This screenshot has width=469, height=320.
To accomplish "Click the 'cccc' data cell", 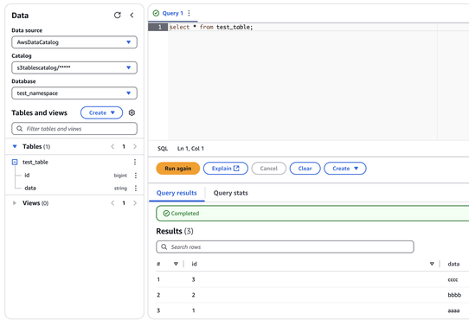I will click(453, 279).
